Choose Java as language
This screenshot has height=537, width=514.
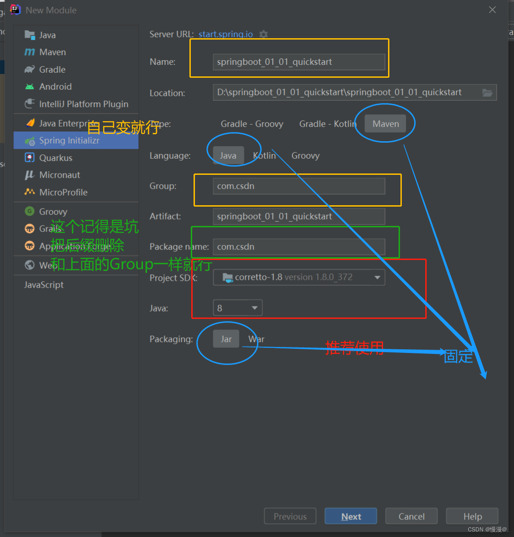pyautogui.click(x=228, y=156)
